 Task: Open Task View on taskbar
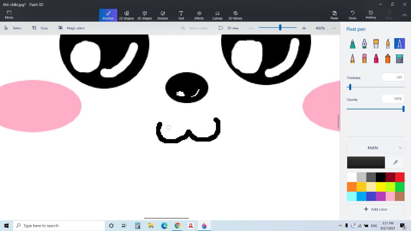click(x=124, y=225)
